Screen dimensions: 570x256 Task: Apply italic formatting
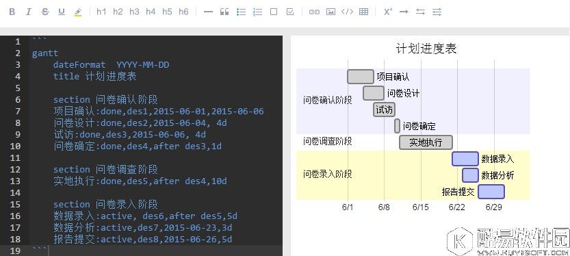pyautogui.click(x=28, y=12)
